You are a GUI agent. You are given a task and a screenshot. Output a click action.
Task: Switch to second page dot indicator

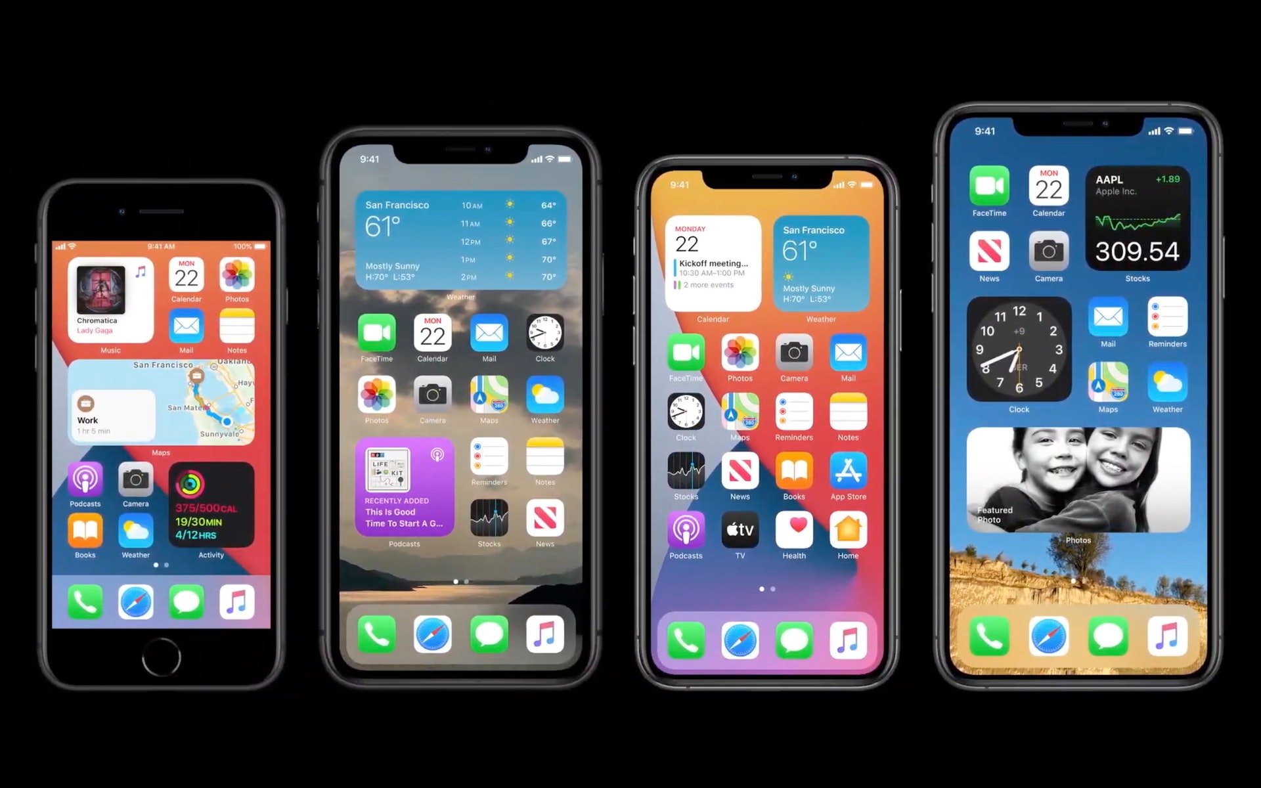(468, 580)
